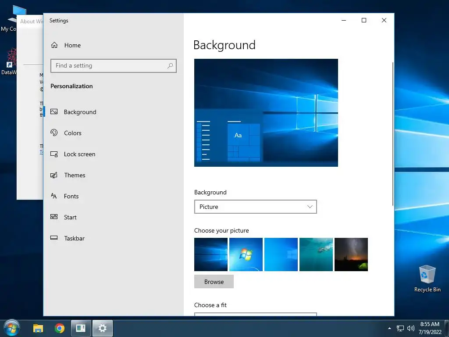Click the Show desktop strip at taskbar end
Viewport: 449px width, 337px height.
click(447, 328)
